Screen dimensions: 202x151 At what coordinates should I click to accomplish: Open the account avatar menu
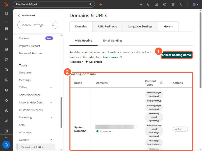(x=195, y=4)
